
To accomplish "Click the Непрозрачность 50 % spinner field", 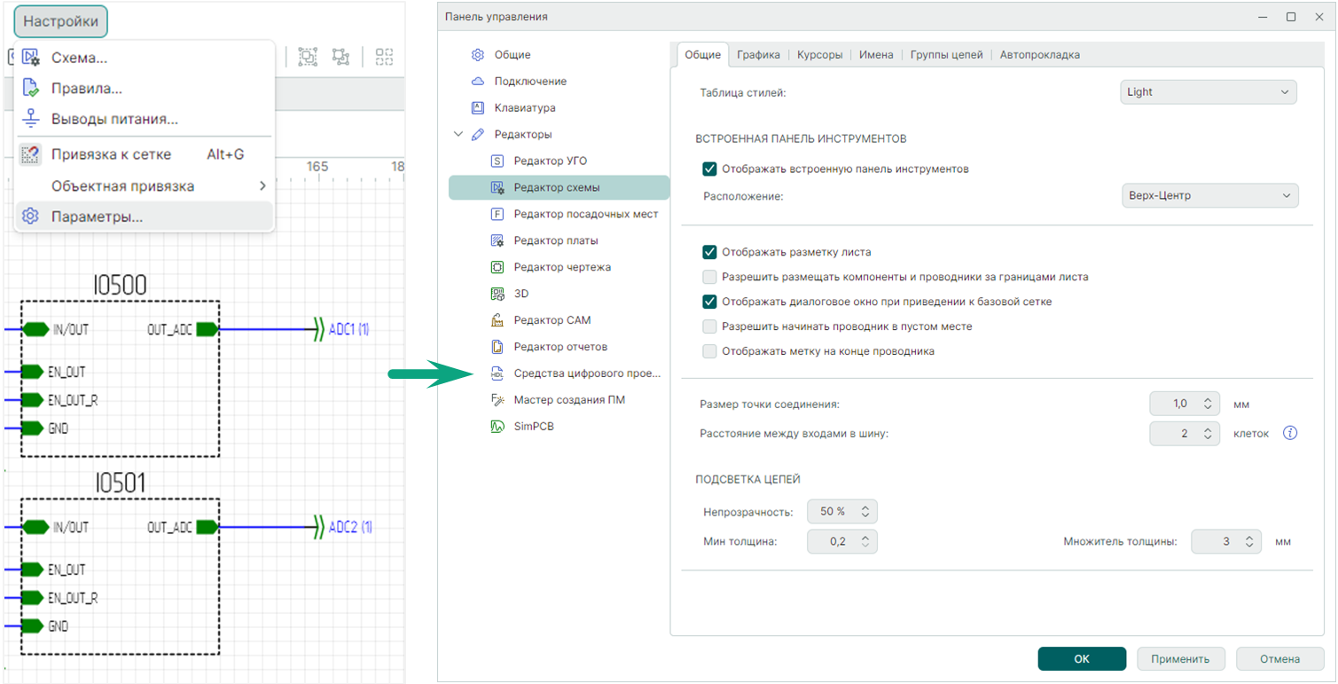I will (x=833, y=512).
